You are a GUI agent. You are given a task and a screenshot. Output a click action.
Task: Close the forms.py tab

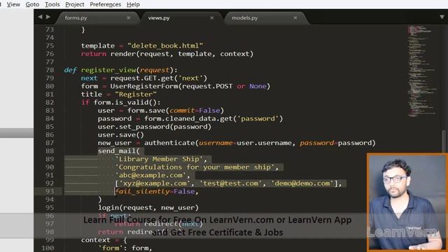tap(129, 17)
